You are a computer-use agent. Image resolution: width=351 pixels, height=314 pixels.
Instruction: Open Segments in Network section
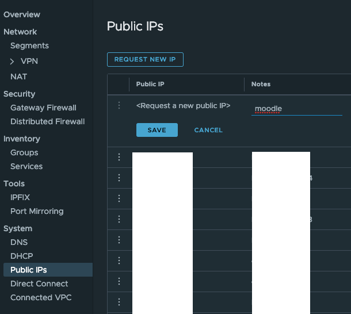pyautogui.click(x=29, y=45)
